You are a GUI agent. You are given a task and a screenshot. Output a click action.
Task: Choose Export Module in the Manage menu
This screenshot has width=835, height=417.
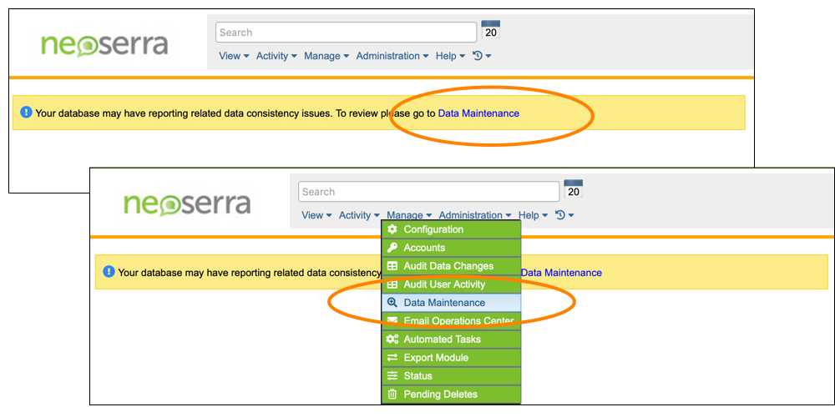click(x=435, y=358)
